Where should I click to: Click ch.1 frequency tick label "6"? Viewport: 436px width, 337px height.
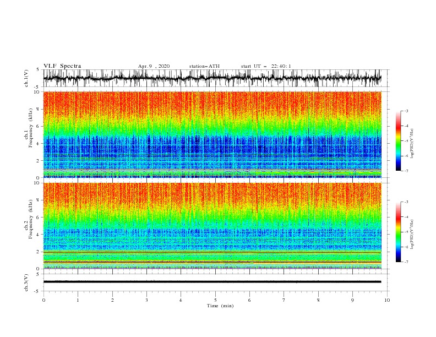tap(38, 126)
